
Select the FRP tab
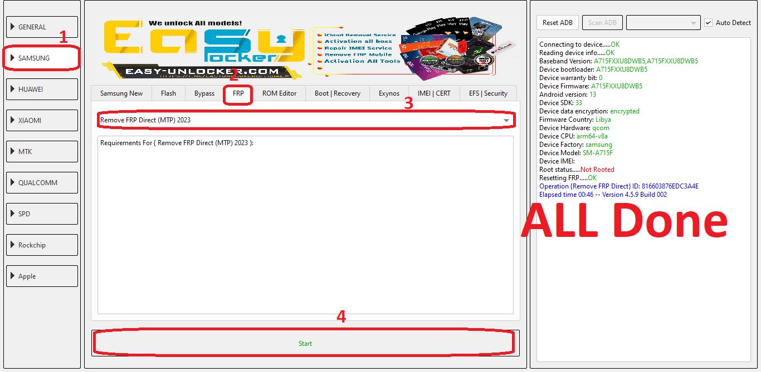238,93
